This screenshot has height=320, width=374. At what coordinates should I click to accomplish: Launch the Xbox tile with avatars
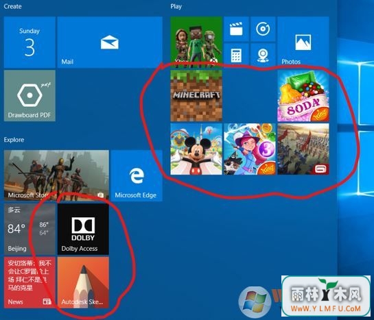pyautogui.click(x=196, y=42)
